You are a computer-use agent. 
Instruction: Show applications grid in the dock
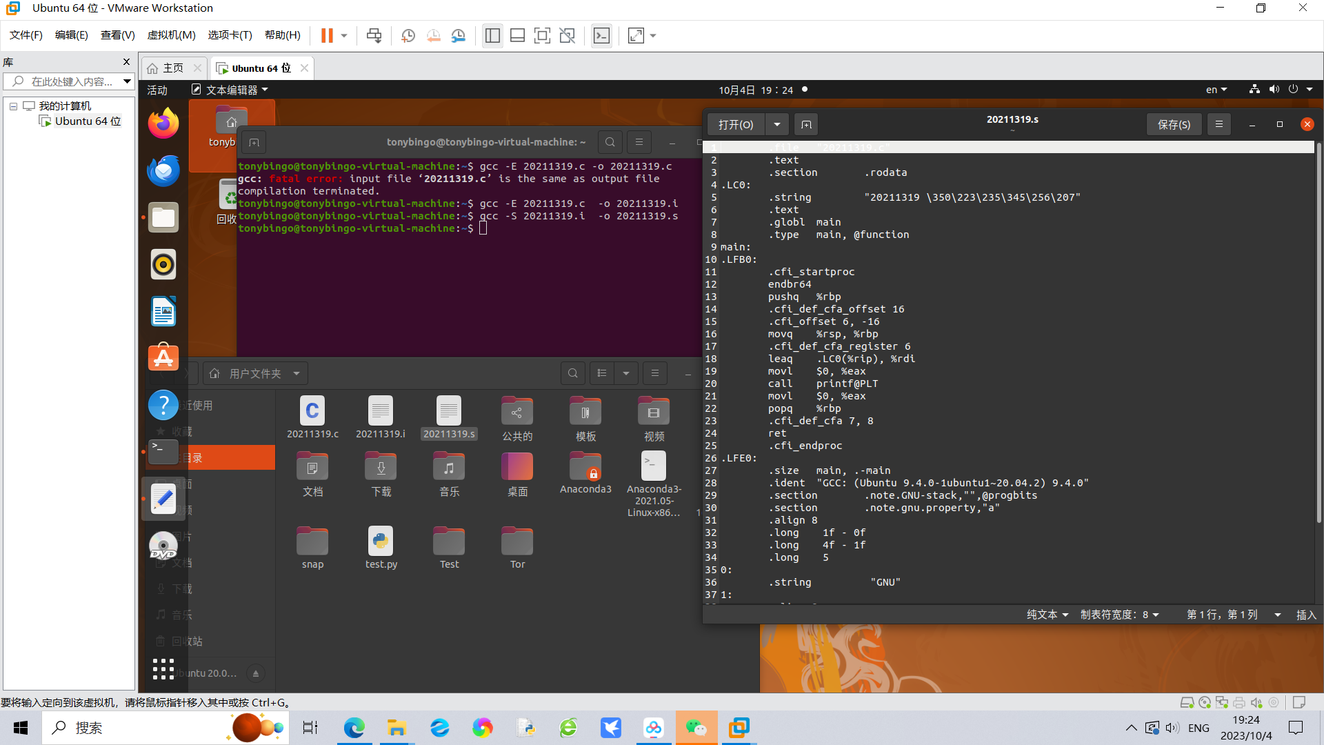[x=163, y=669]
